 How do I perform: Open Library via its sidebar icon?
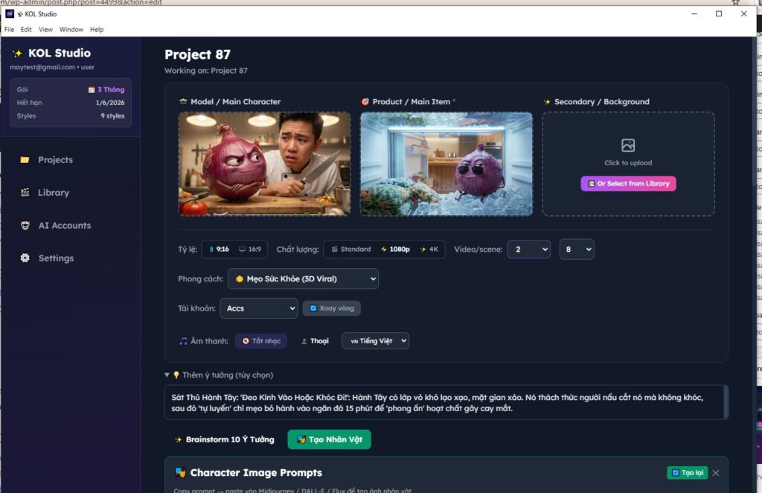pos(25,193)
